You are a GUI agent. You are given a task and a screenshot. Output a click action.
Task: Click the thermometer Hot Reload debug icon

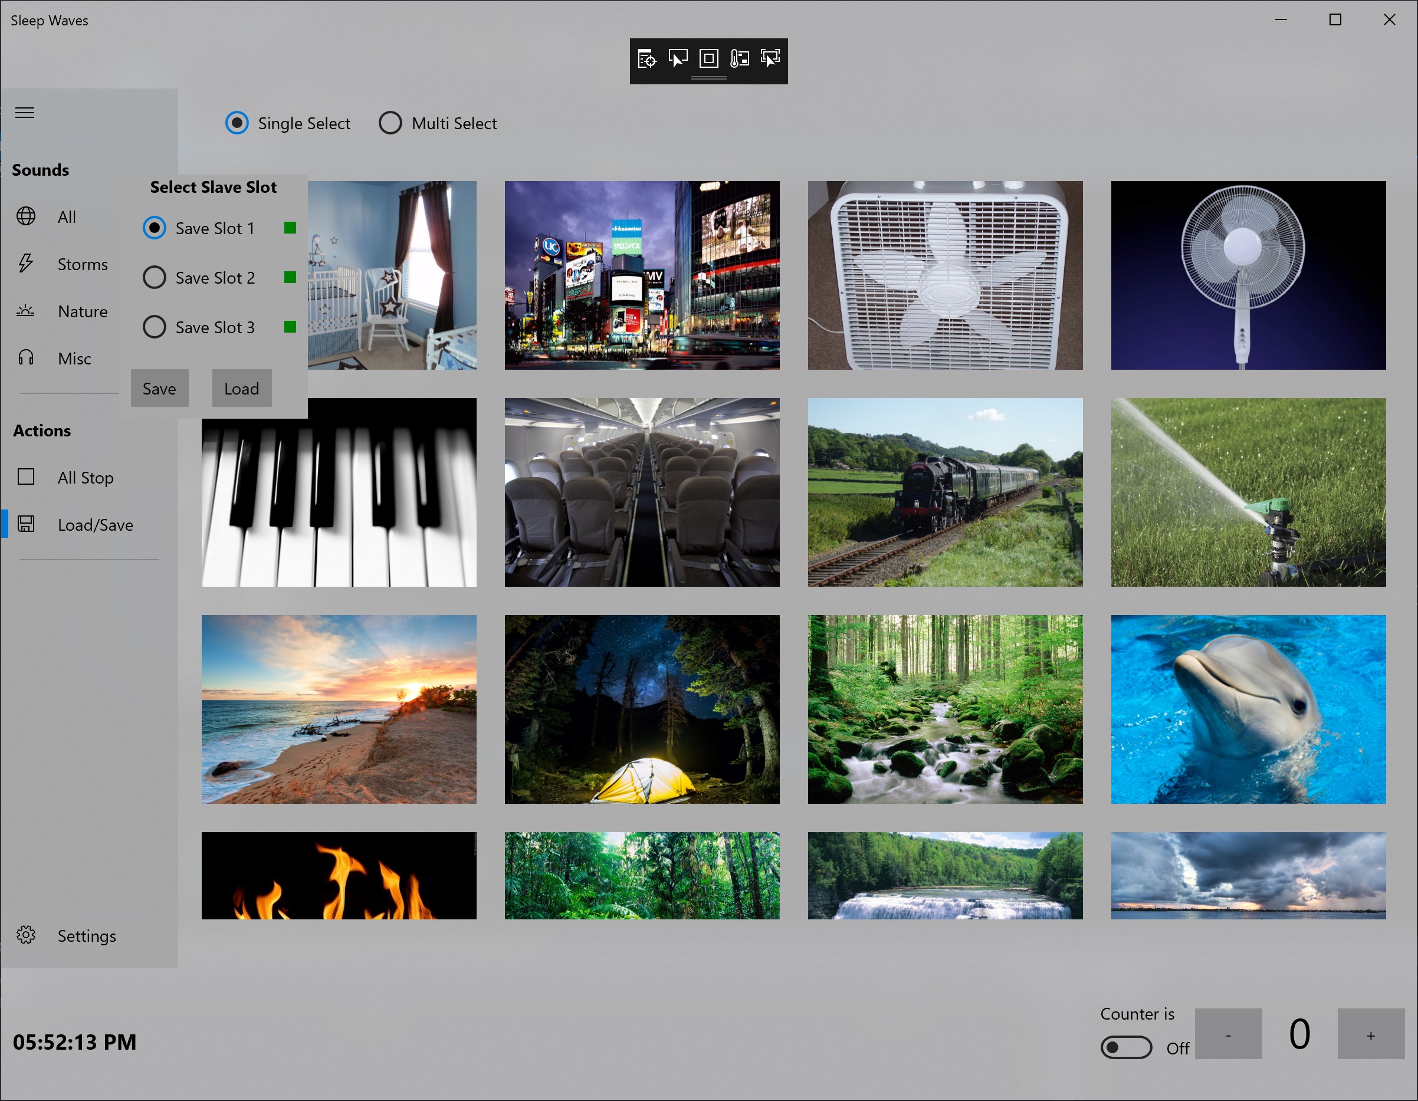740,59
